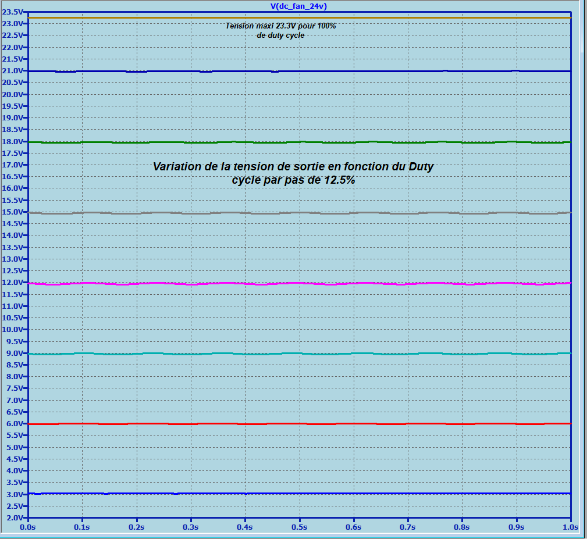587x539 pixels.
Task: Select the magenta 12V trace line
Action: 300,284
